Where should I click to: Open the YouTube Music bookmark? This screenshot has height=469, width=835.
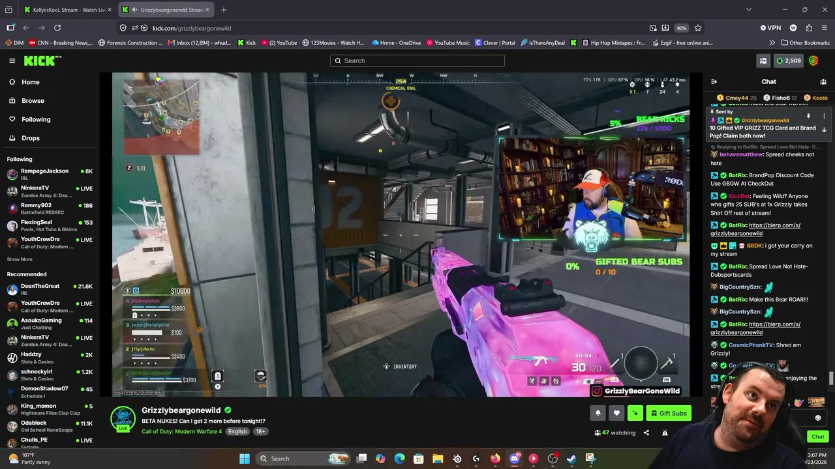click(x=448, y=43)
